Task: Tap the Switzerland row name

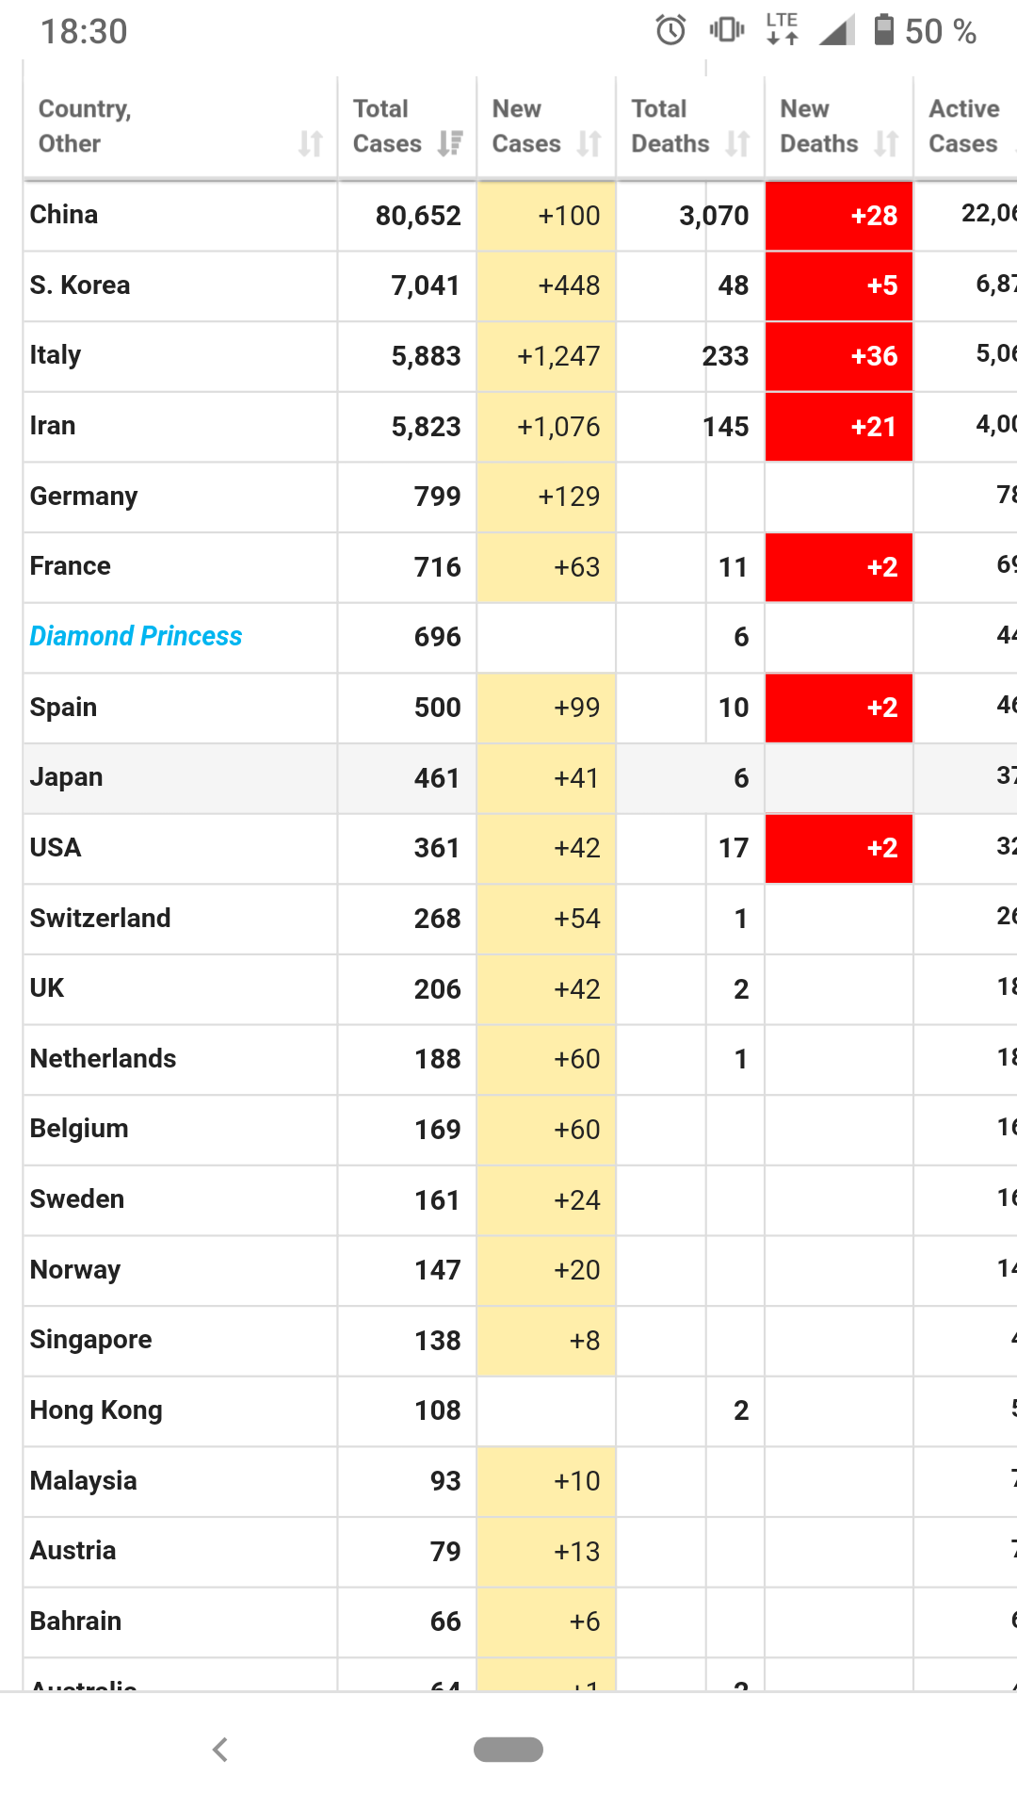Action: pos(101,918)
